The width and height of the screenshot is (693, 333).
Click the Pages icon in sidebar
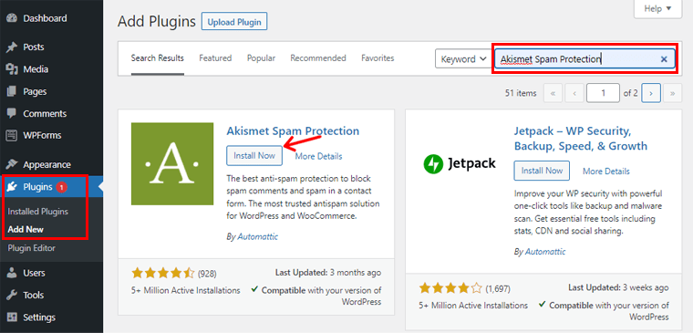[x=12, y=91]
